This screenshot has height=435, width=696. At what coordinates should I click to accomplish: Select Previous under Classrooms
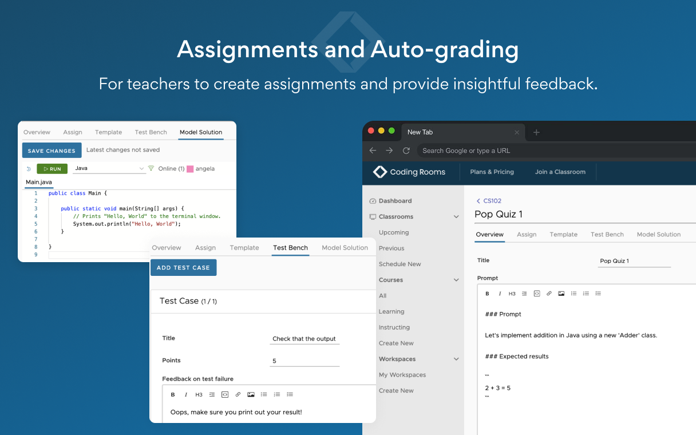(391, 248)
